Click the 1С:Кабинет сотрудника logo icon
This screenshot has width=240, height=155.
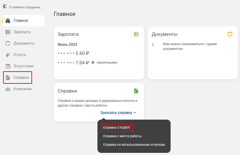click(5, 6)
